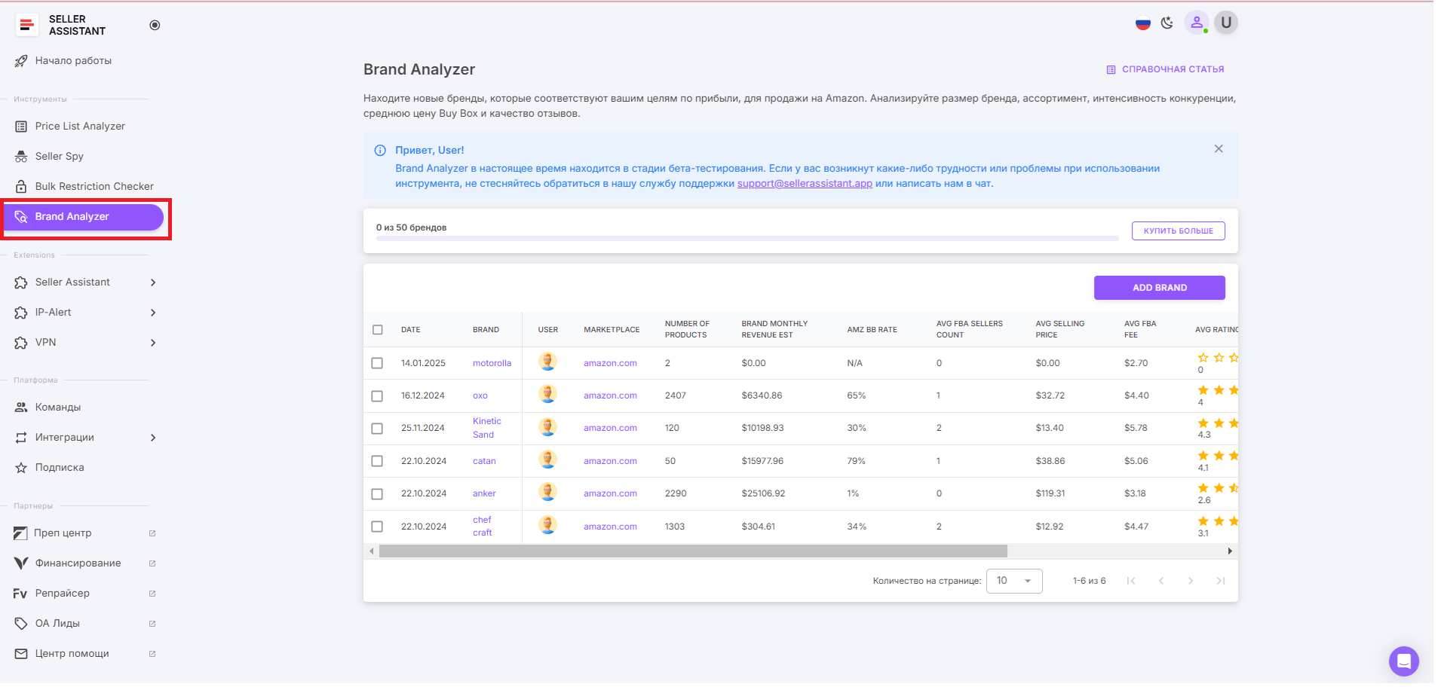The height and width of the screenshot is (687, 1444).
Task: Open the language selector with the Russian flag
Action: coord(1142,23)
